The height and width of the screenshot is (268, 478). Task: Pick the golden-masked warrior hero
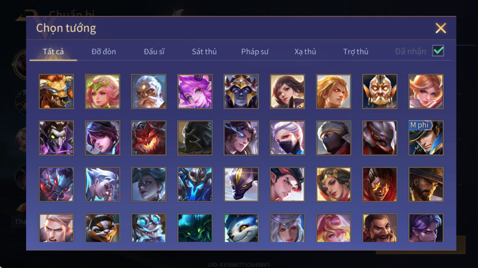click(379, 92)
